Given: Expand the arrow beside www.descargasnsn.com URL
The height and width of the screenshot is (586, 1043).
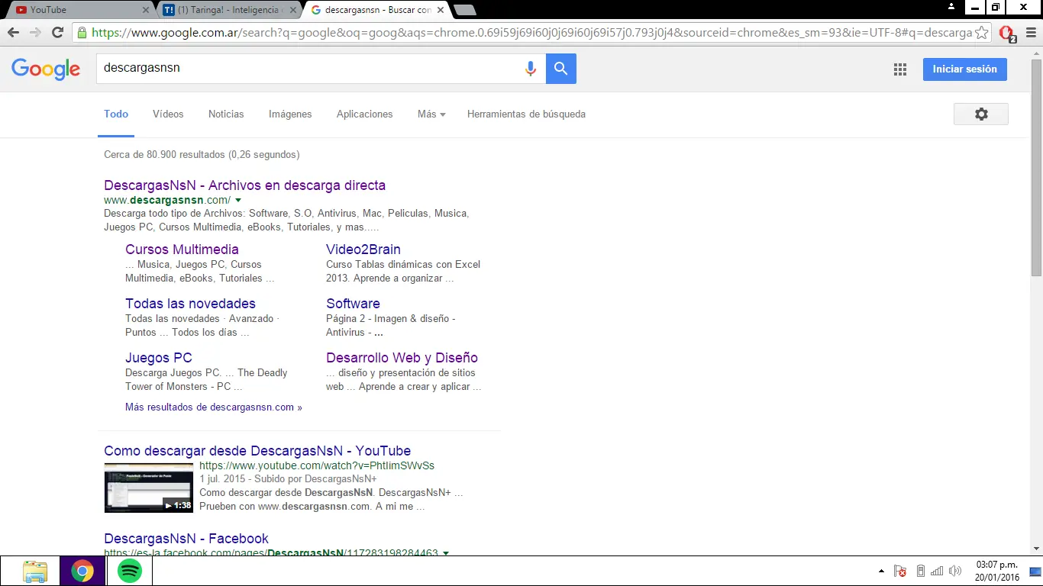Looking at the screenshot, I should click(x=238, y=200).
